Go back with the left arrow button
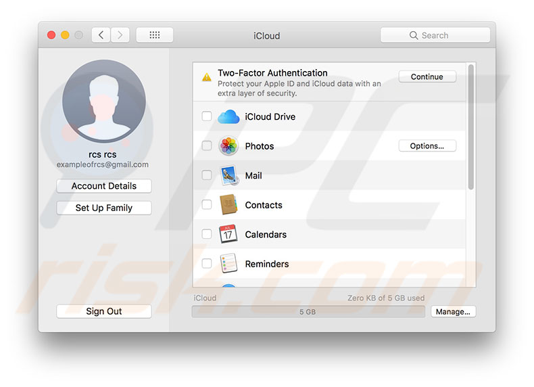 click(x=101, y=35)
